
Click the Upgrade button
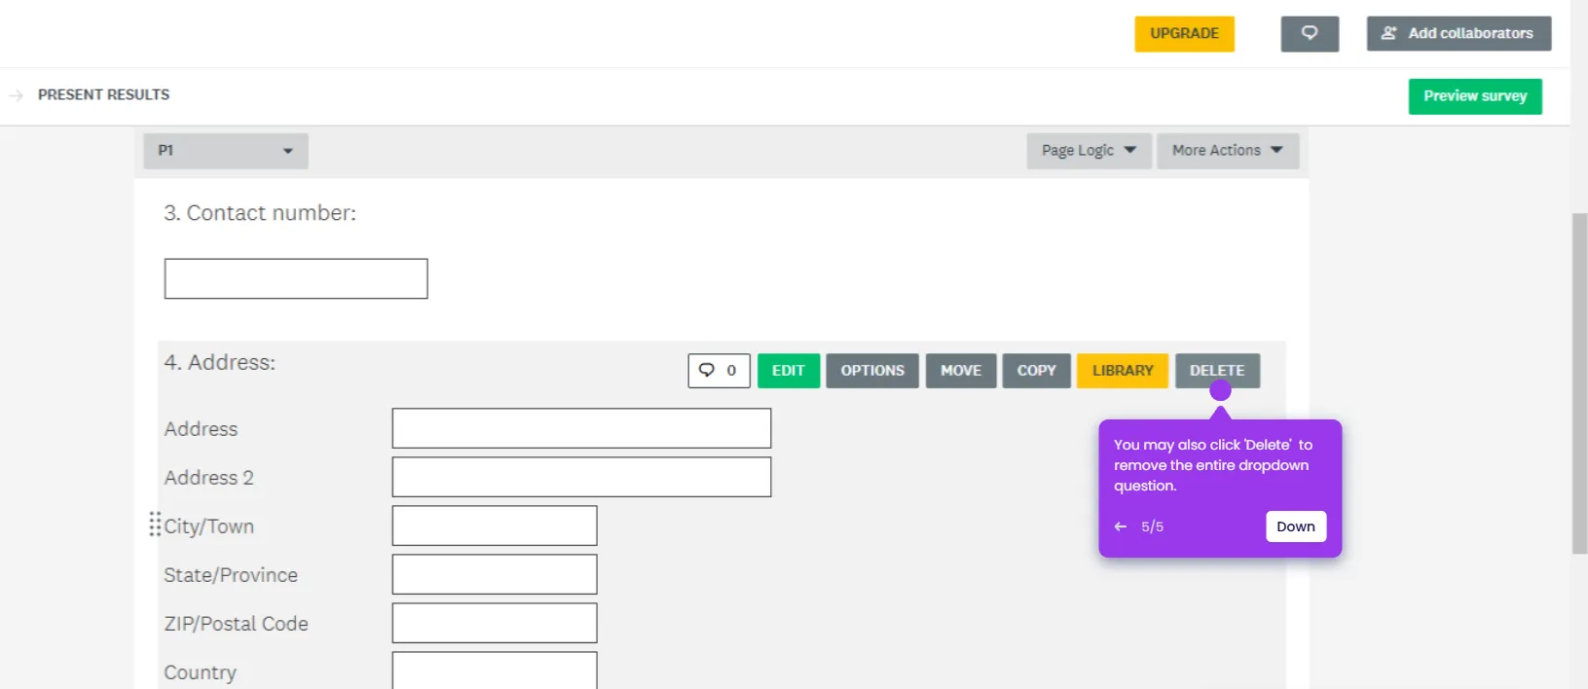[x=1184, y=34]
